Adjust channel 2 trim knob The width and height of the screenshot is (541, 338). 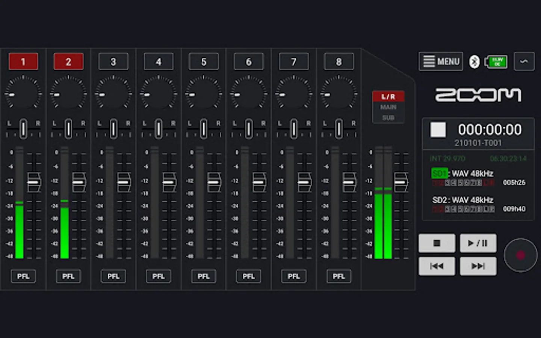pyautogui.click(x=68, y=94)
